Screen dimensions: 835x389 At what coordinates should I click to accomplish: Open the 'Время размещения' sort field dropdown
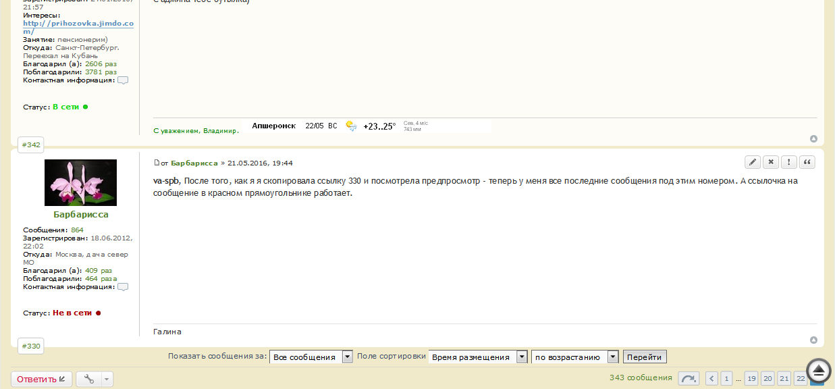pos(522,357)
